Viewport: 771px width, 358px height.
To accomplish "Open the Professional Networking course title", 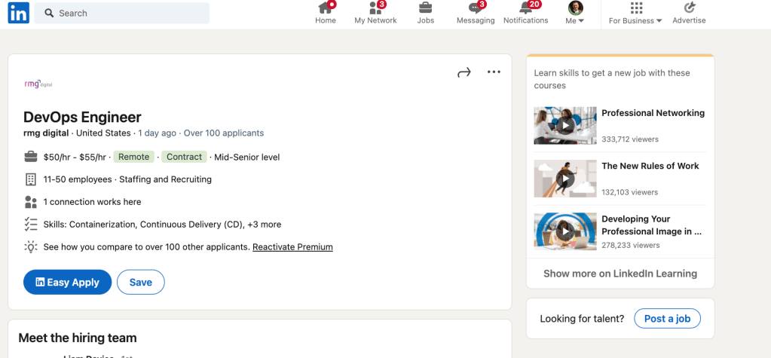I will point(653,113).
